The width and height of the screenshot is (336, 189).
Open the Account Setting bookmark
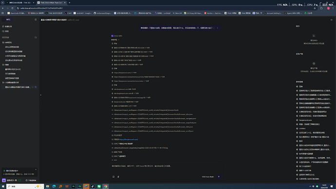[x=273, y=13]
